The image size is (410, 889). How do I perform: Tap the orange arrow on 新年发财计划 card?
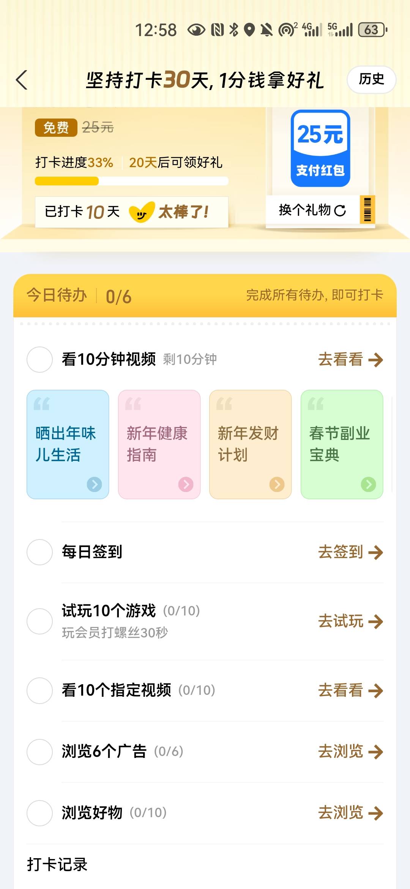click(x=277, y=484)
